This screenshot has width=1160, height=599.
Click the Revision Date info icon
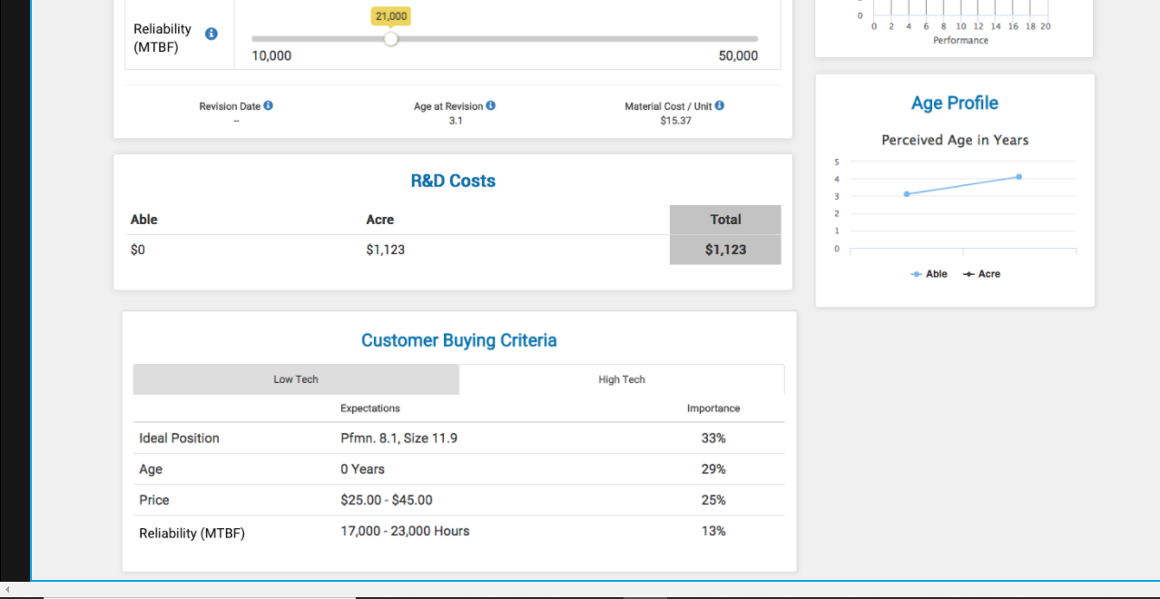point(269,106)
